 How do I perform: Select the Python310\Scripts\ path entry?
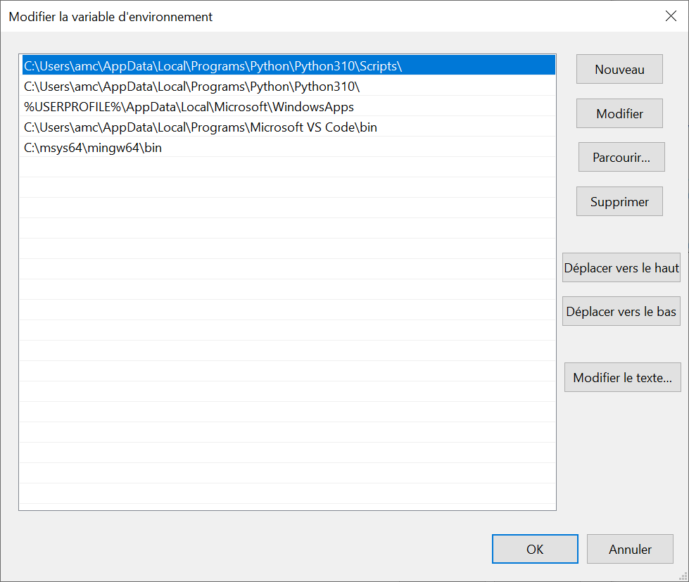coord(213,66)
